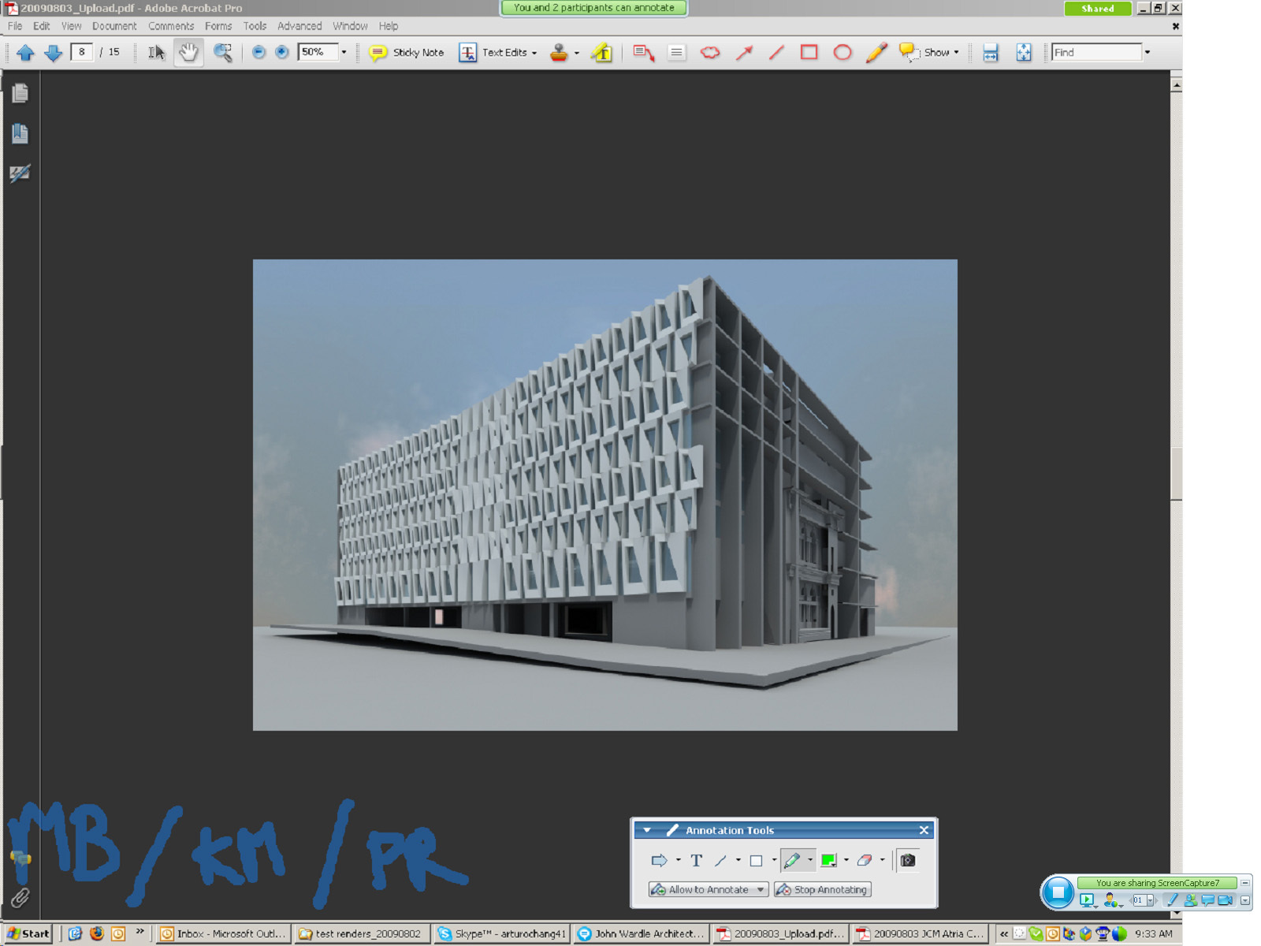Select the eraser in Annotation Tools
1261x946 pixels.
coord(865,861)
